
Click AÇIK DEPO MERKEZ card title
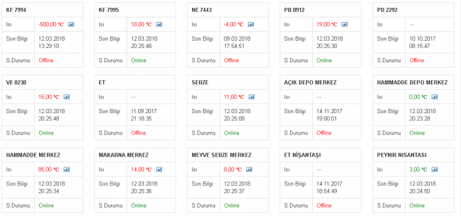(x=310, y=83)
